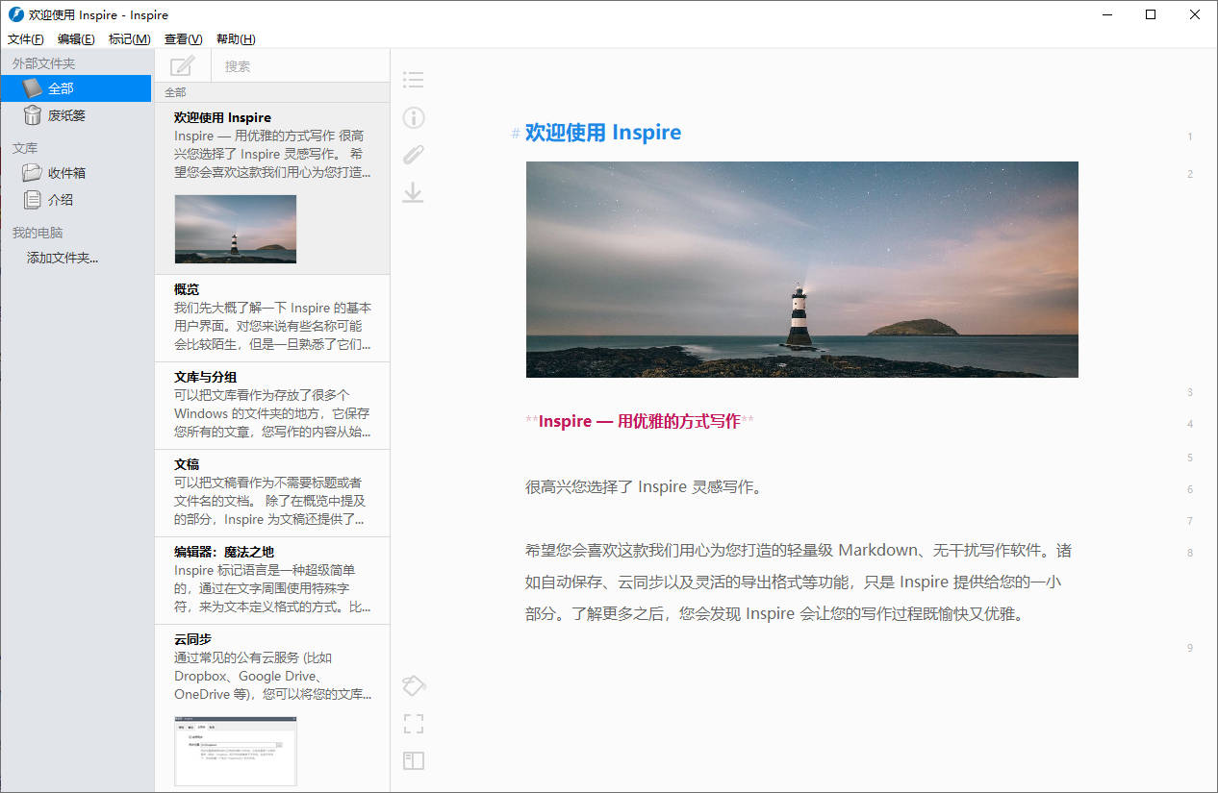Open the sheet info icon

413,117
